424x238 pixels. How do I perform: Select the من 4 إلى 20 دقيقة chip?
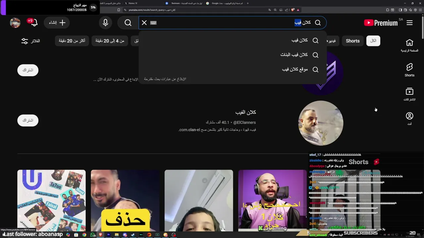coord(110,41)
